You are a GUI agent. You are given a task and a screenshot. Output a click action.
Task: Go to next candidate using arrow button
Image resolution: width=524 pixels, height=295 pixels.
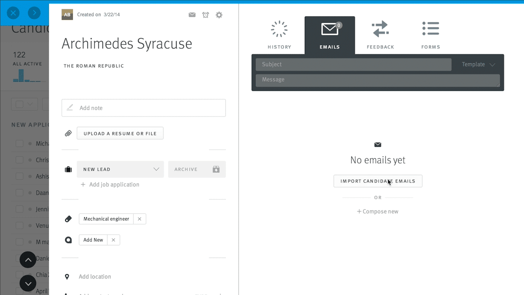(x=34, y=13)
